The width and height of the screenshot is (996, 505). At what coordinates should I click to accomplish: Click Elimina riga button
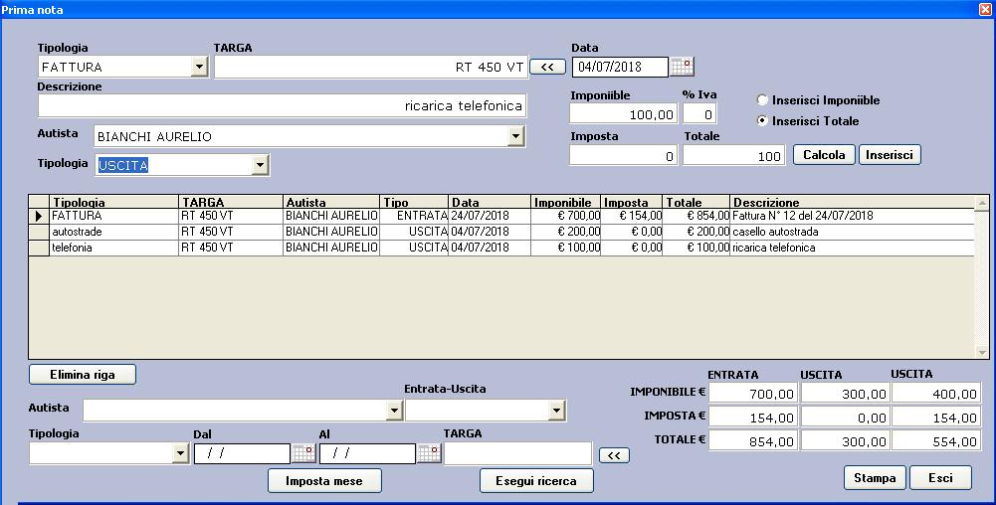tap(83, 375)
